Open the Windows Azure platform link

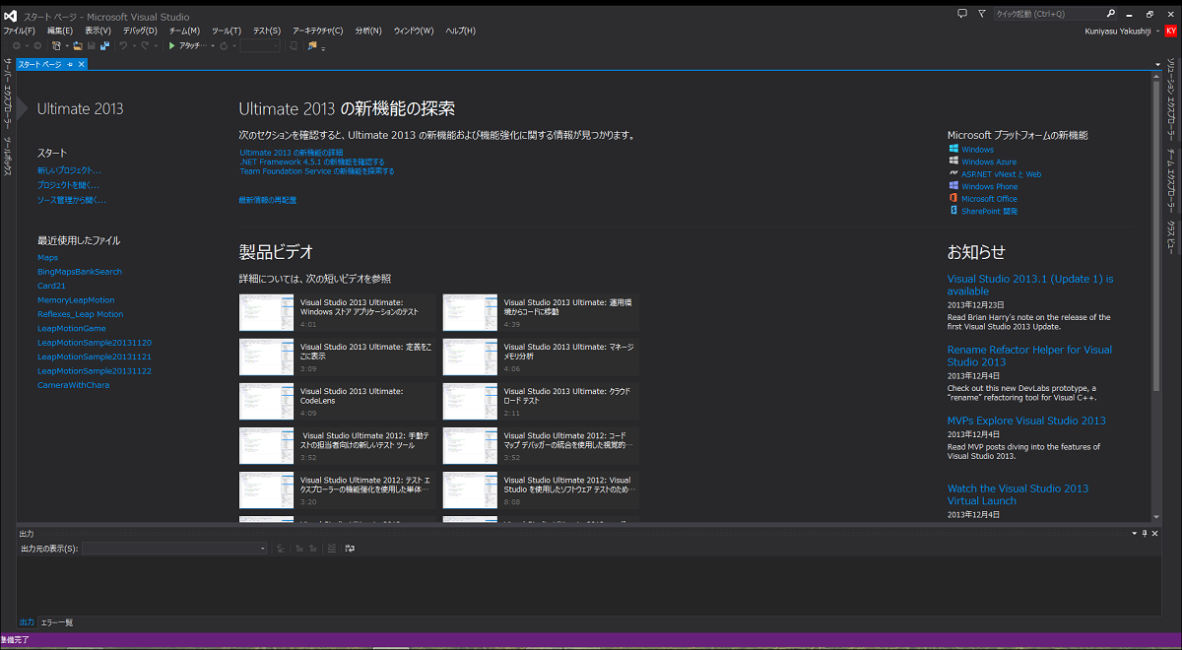point(989,162)
